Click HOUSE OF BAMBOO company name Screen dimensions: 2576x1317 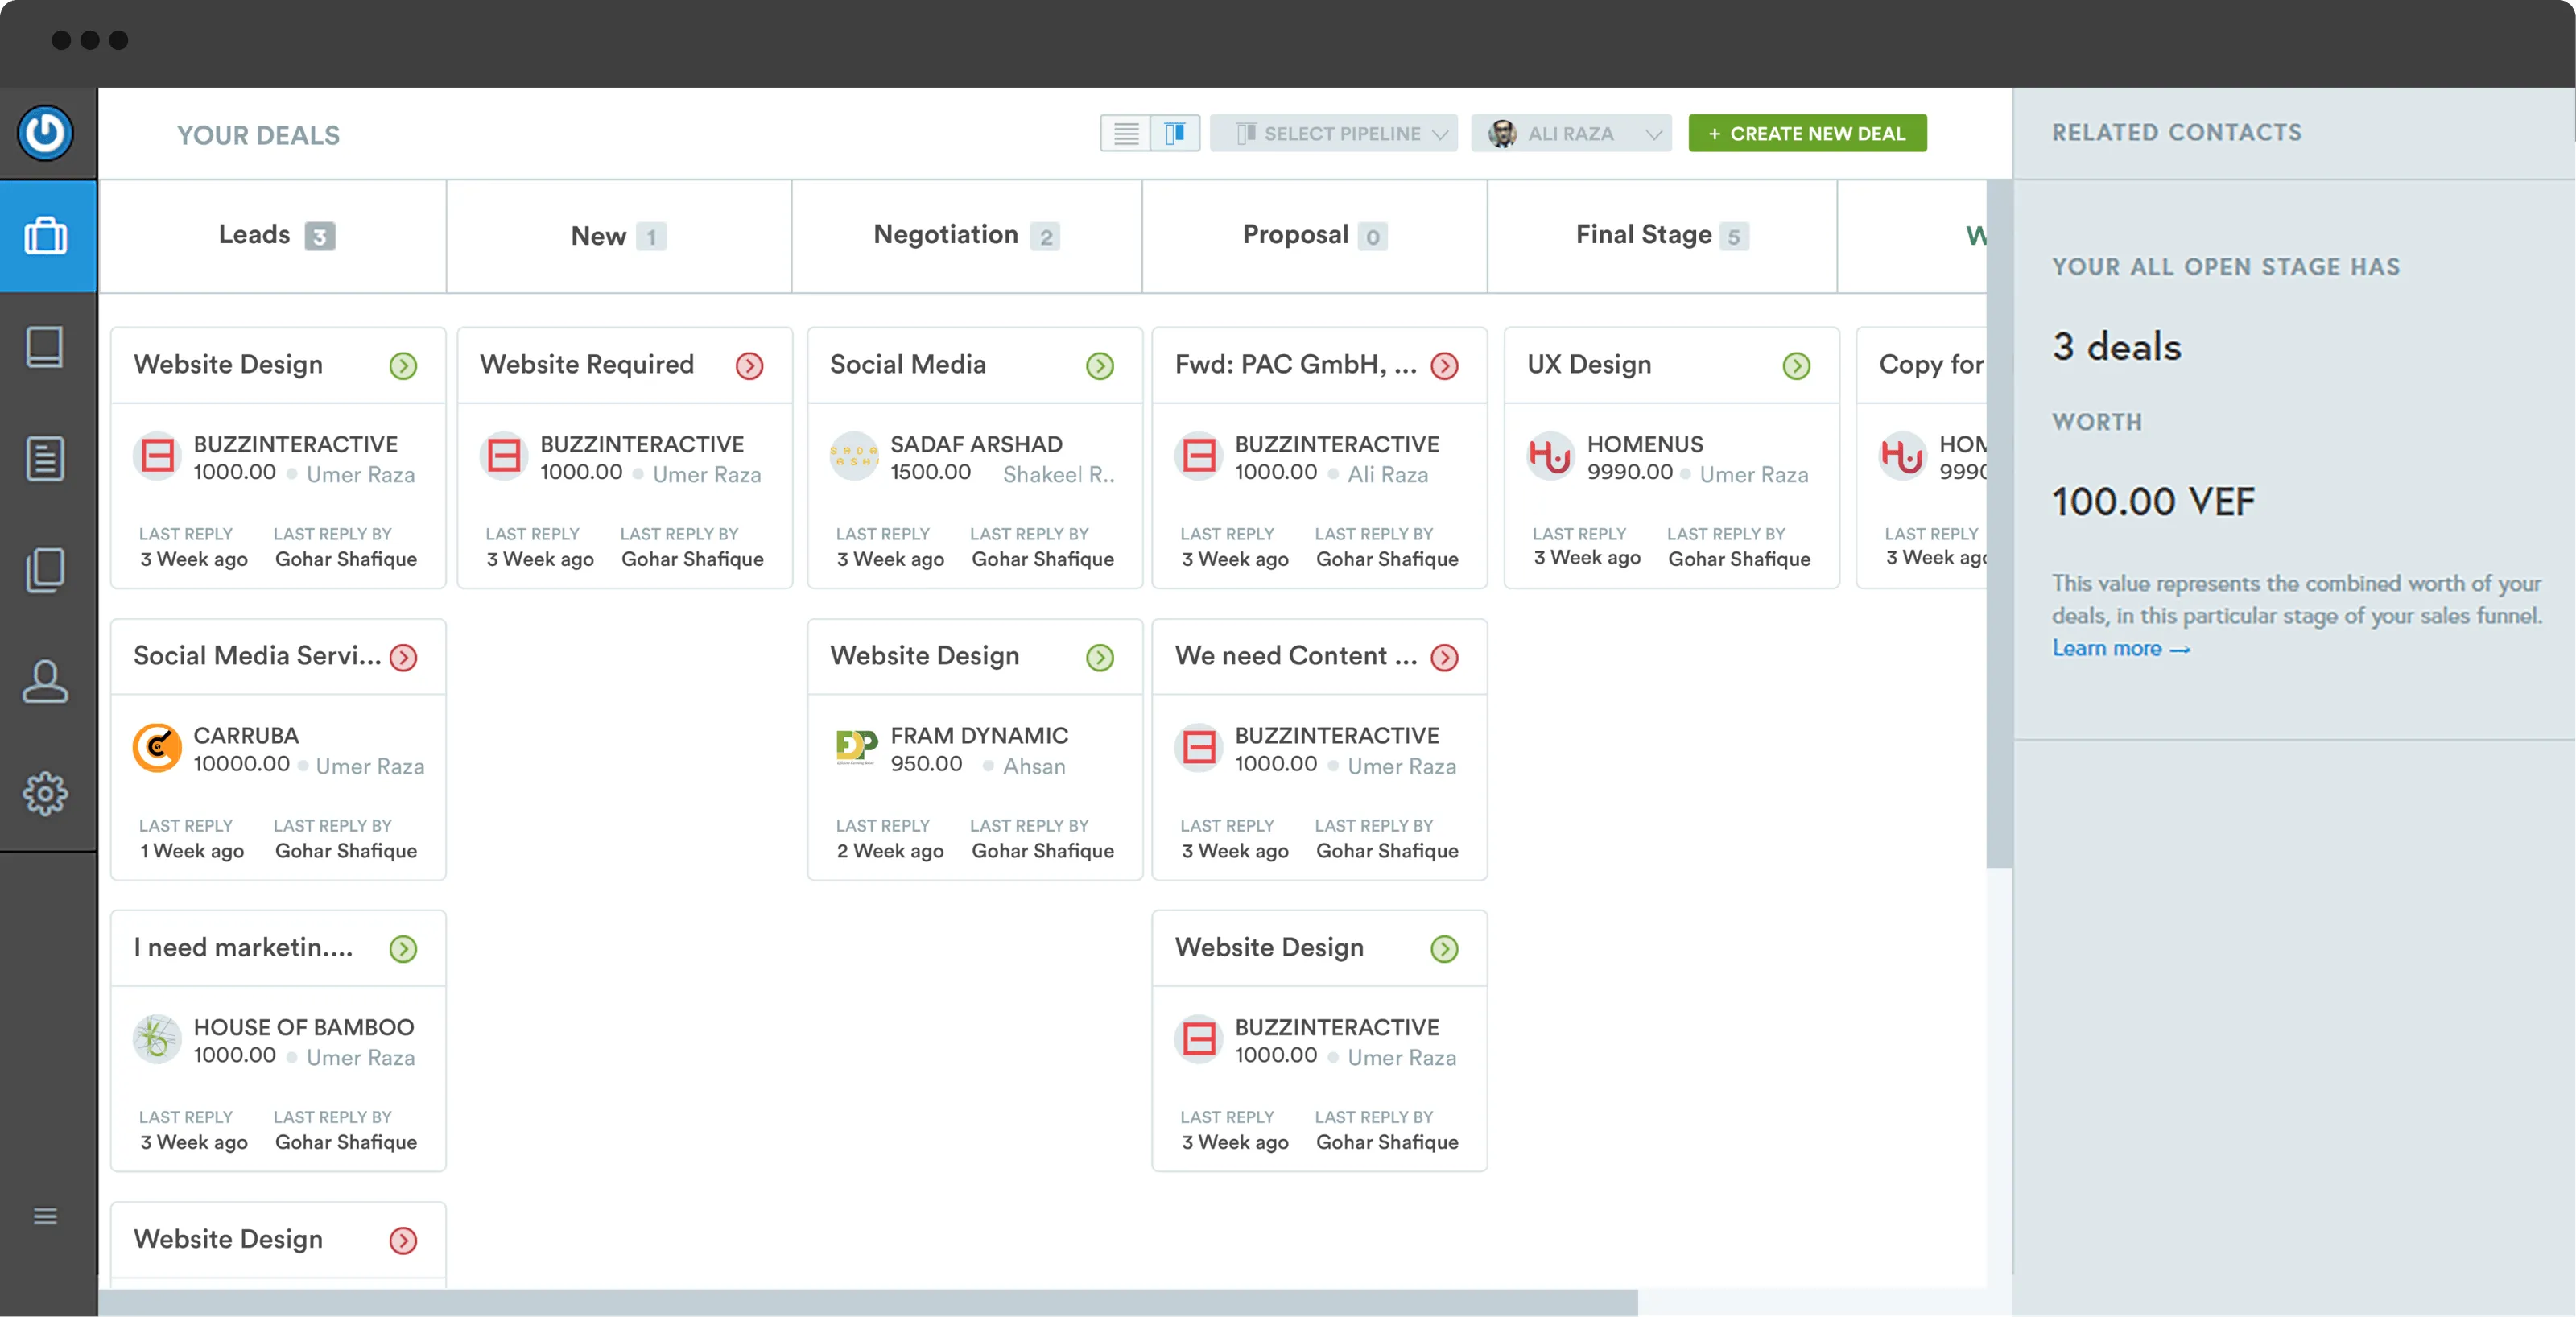click(x=304, y=1027)
